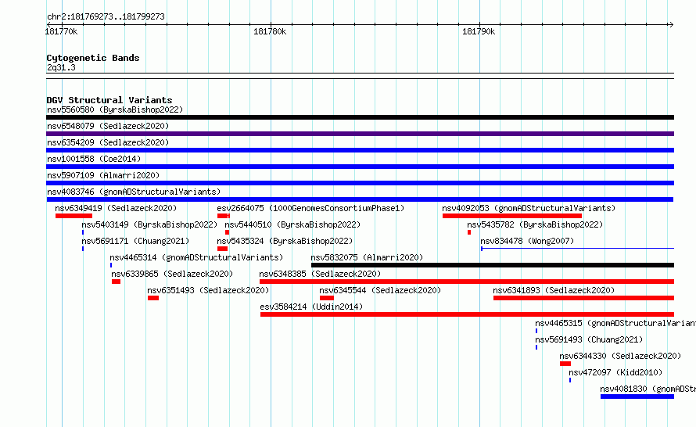
Task: Click red bar under nsv6349419
Action: [74, 216]
